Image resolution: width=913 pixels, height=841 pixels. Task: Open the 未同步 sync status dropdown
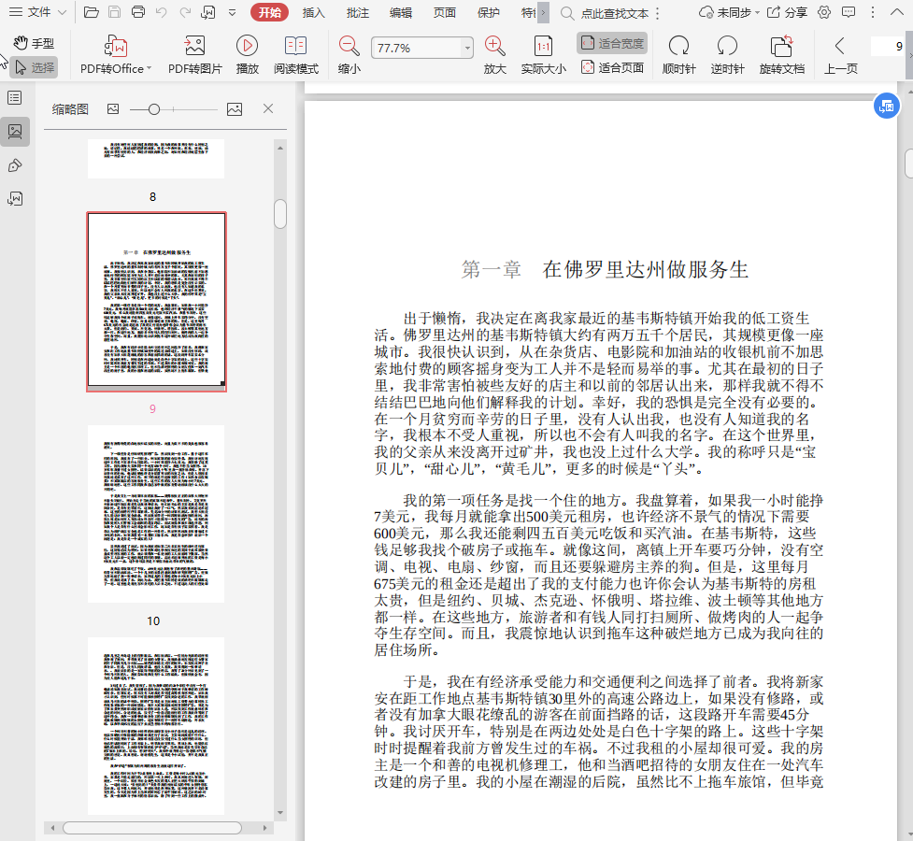(x=729, y=12)
